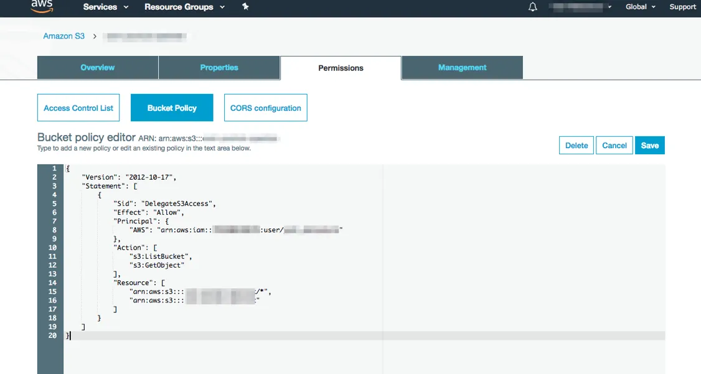Viewport: 701px width, 374px height.
Task: Go to the Management tab
Action: [x=462, y=67]
